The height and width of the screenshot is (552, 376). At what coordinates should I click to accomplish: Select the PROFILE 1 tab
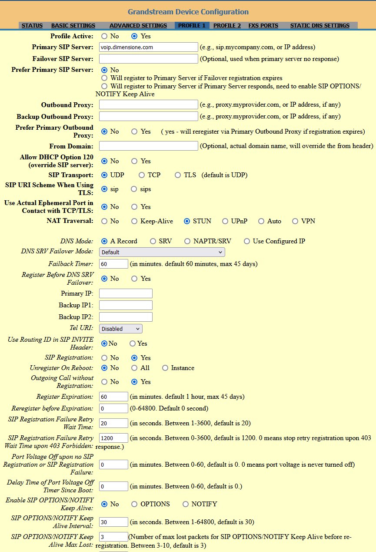192,26
